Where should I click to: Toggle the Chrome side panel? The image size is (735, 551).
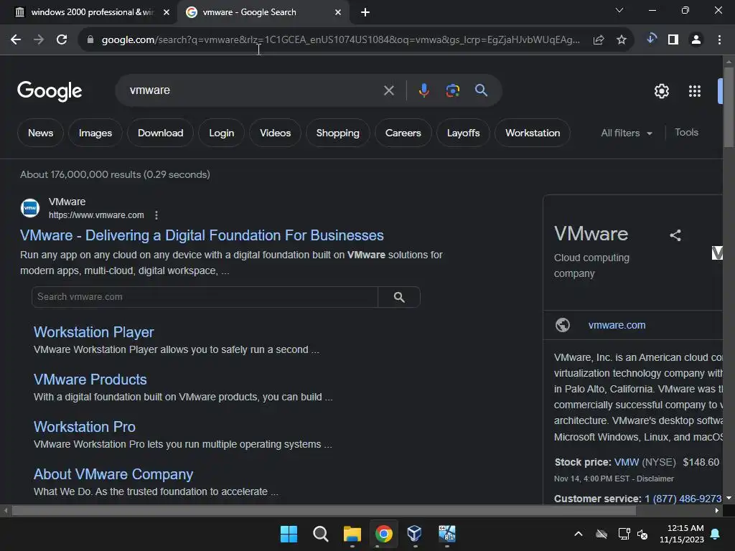(x=673, y=40)
